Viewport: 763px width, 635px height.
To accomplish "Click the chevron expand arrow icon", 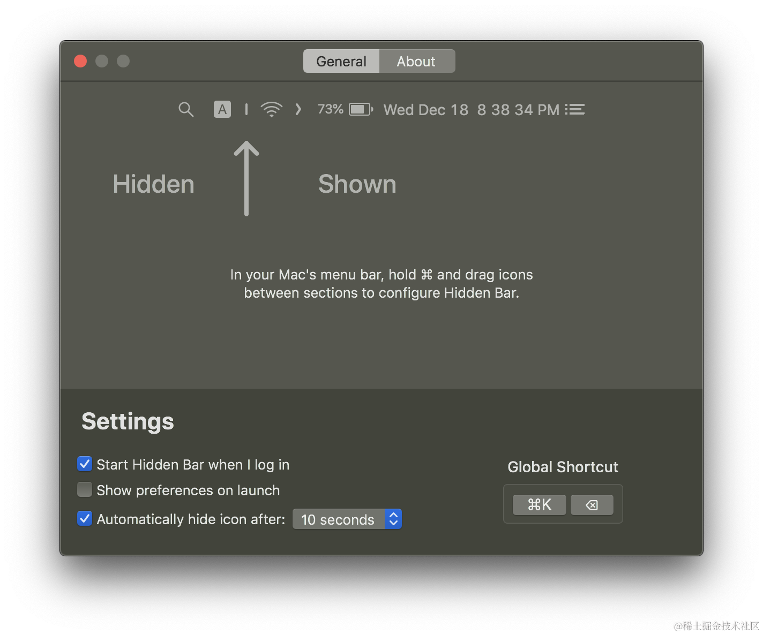I will (x=298, y=109).
